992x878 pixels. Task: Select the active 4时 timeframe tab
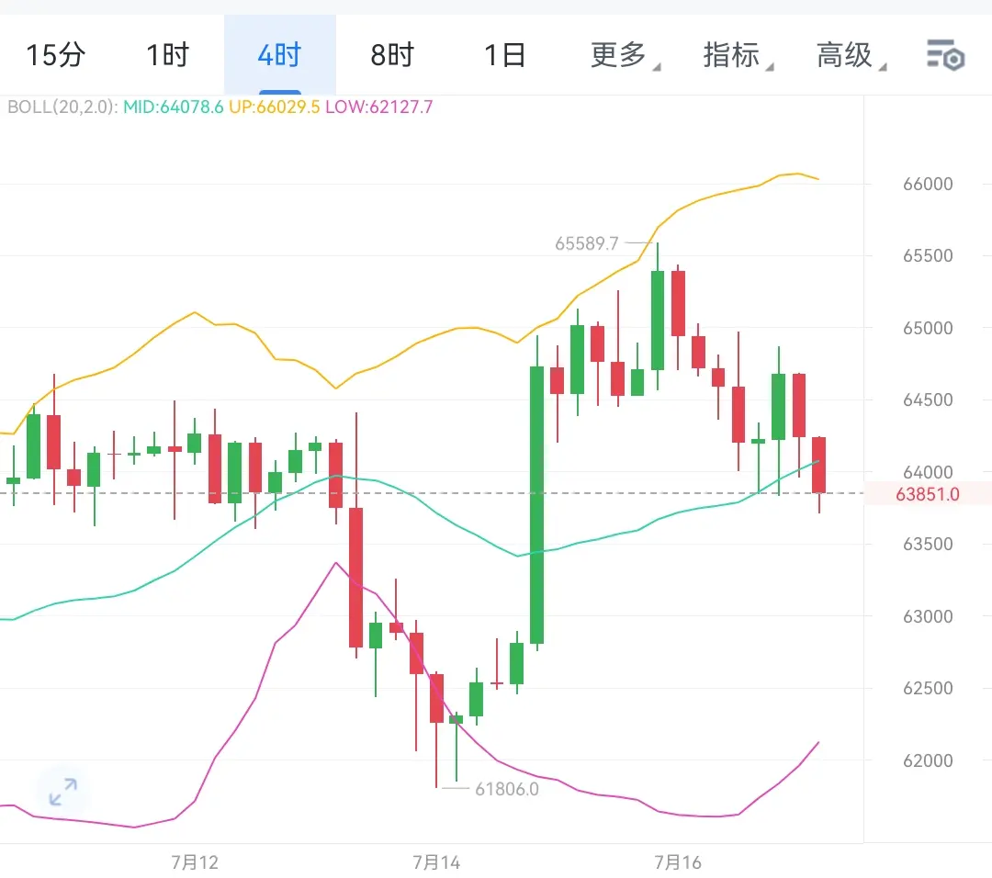click(x=279, y=55)
